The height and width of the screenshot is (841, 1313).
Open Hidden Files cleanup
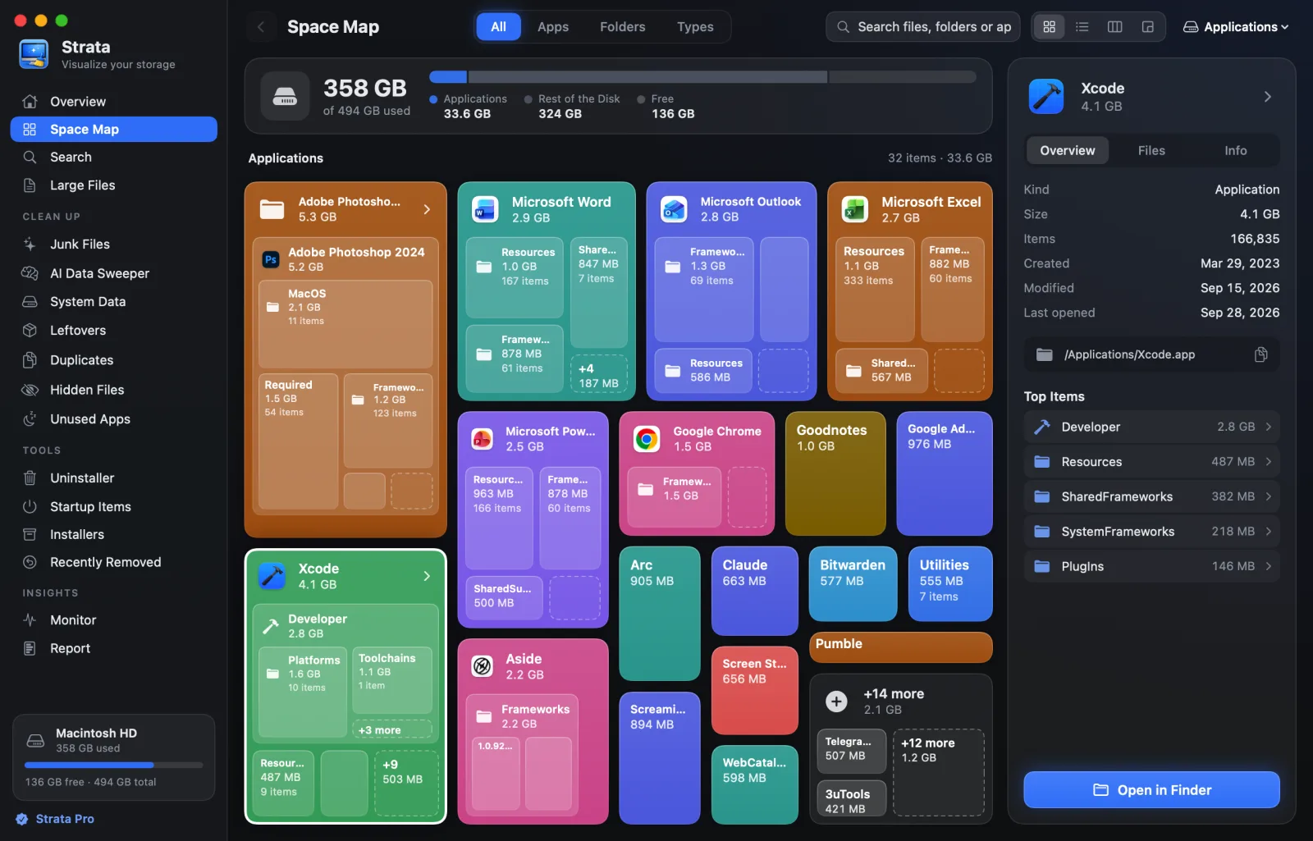(x=113, y=390)
